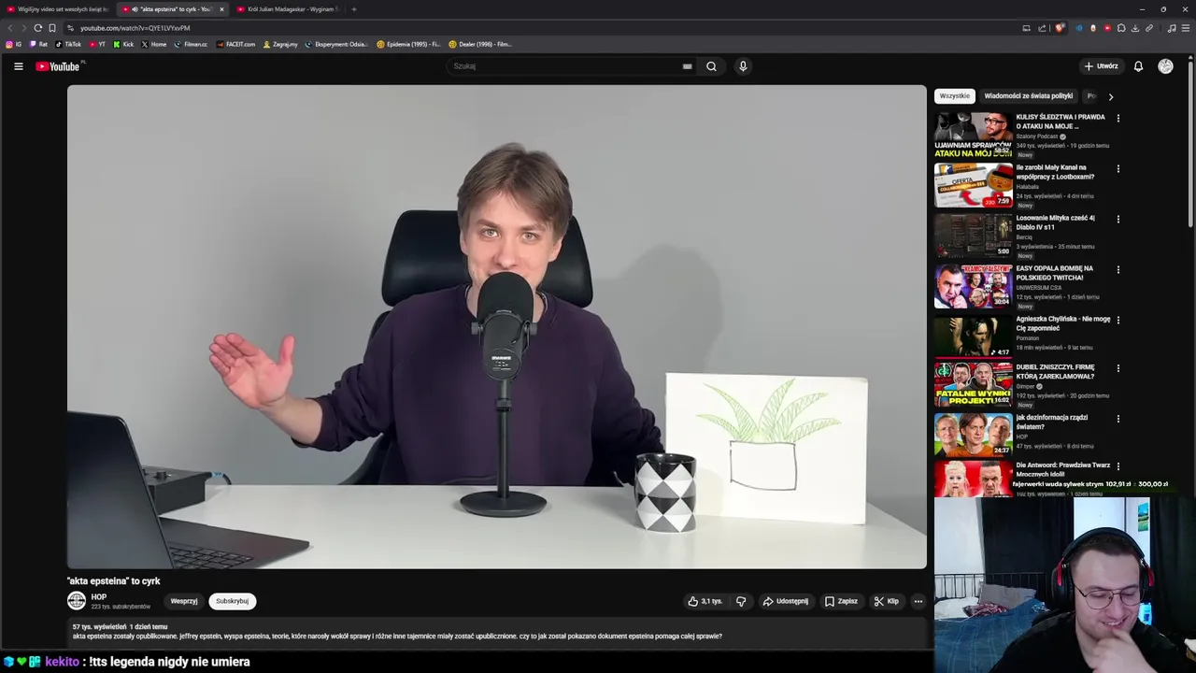This screenshot has width=1196, height=673.
Task: Open the KULISY ŚLEDZTWA video thumbnail
Action: [x=974, y=135]
